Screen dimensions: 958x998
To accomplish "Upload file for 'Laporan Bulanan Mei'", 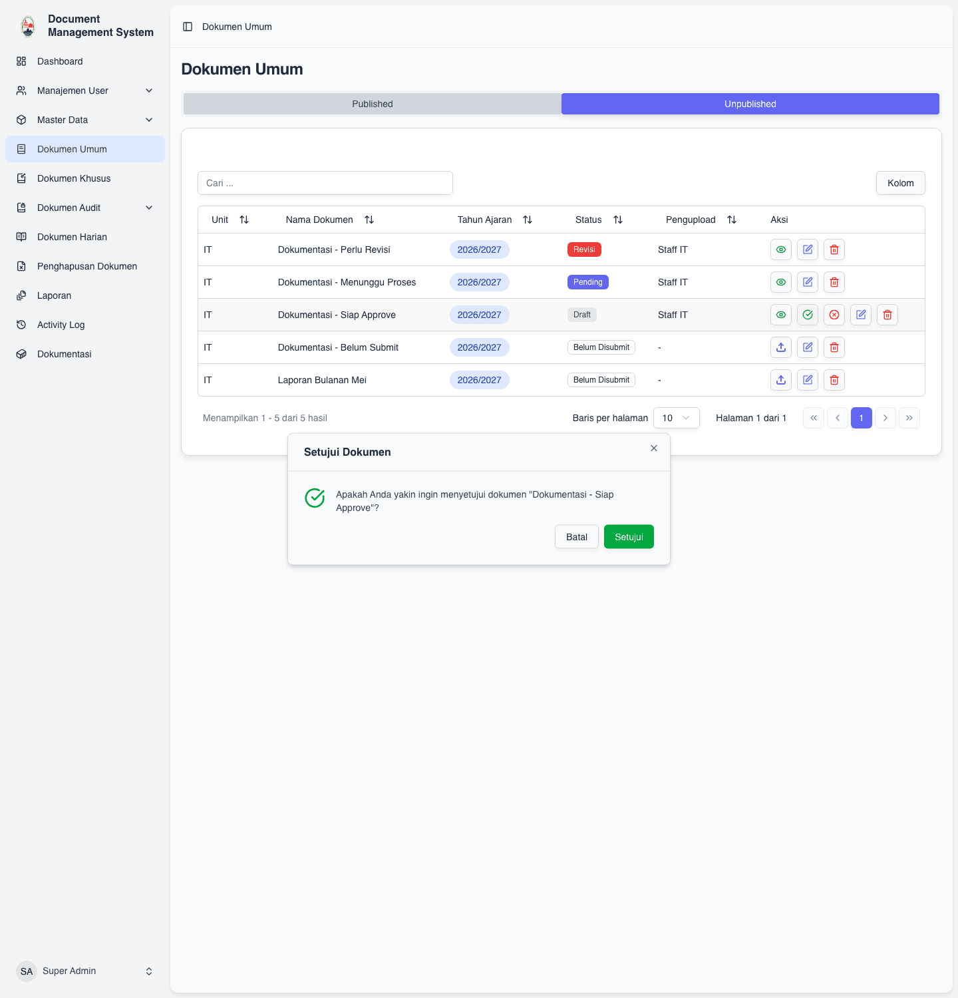I will [x=781, y=380].
